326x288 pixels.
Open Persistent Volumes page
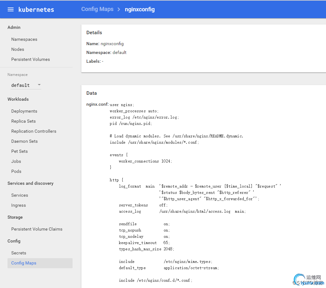click(x=30, y=59)
